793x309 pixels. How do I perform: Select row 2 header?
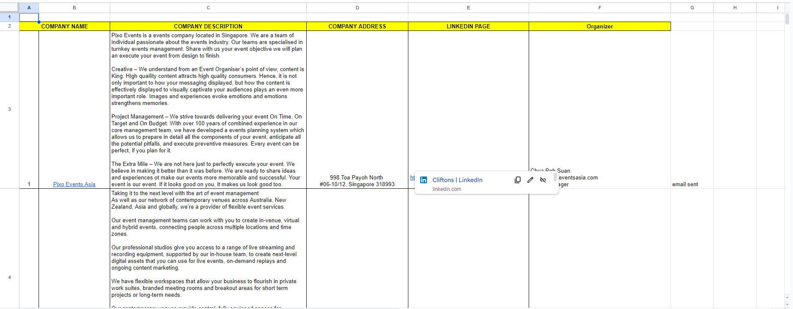(10, 26)
